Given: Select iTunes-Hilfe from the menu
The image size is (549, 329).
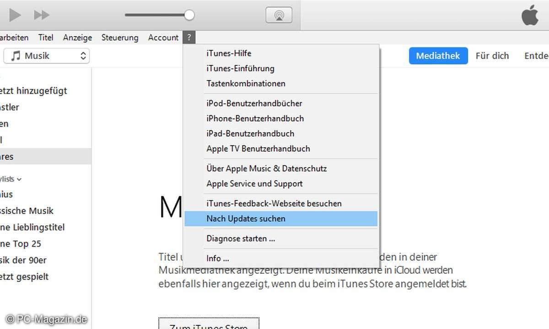Looking at the screenshot, I should pyautogui.click(x=281, y=53).
